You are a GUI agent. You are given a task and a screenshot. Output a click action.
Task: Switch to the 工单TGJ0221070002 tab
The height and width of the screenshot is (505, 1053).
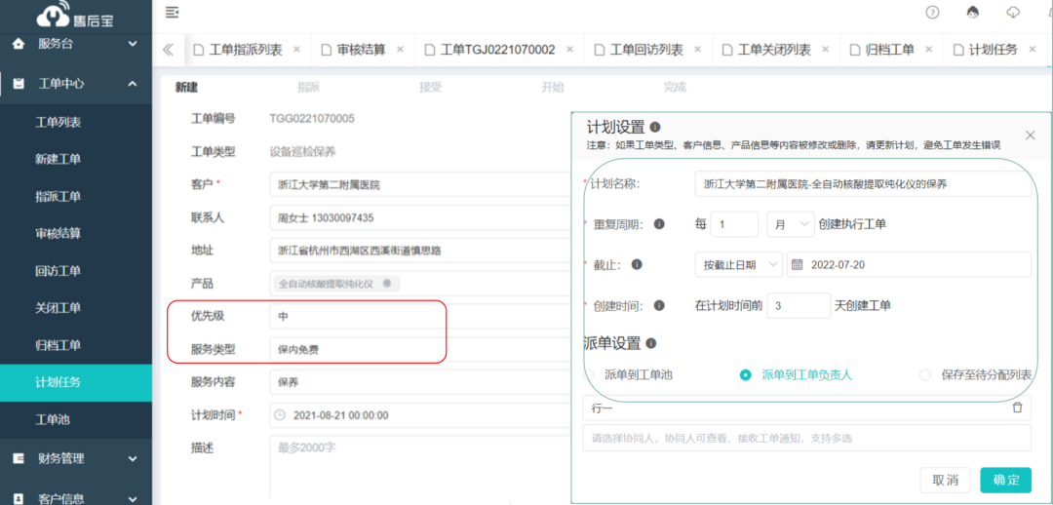(490, 50)
